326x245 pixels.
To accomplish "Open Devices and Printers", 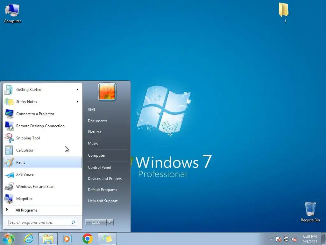I will (104, 179).
